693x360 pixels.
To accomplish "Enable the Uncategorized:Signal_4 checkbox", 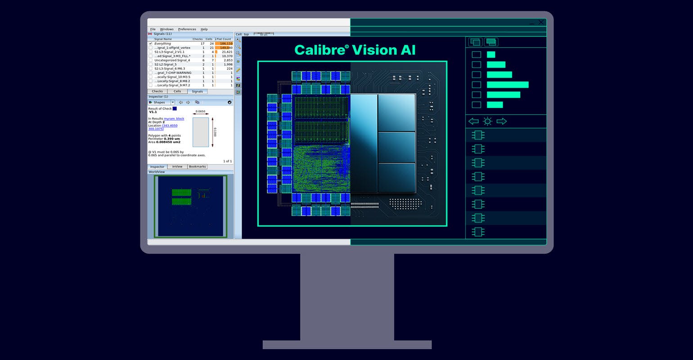I will (151, 60).
